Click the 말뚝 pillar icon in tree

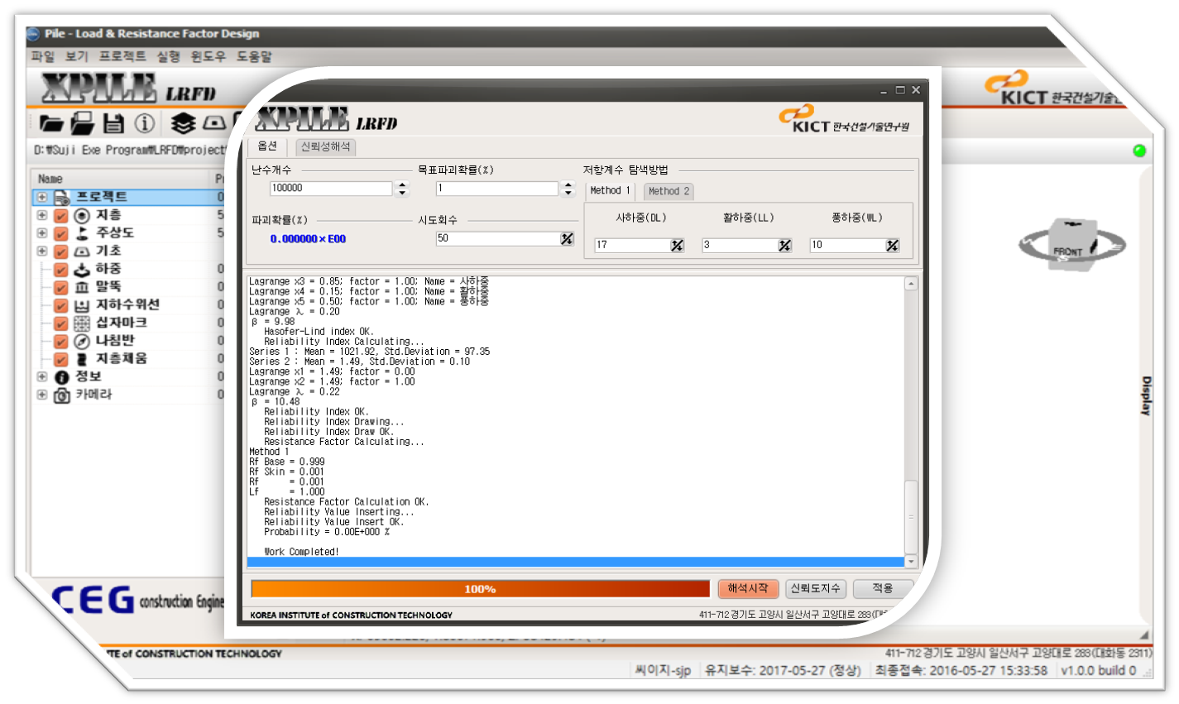coord(82,288)
